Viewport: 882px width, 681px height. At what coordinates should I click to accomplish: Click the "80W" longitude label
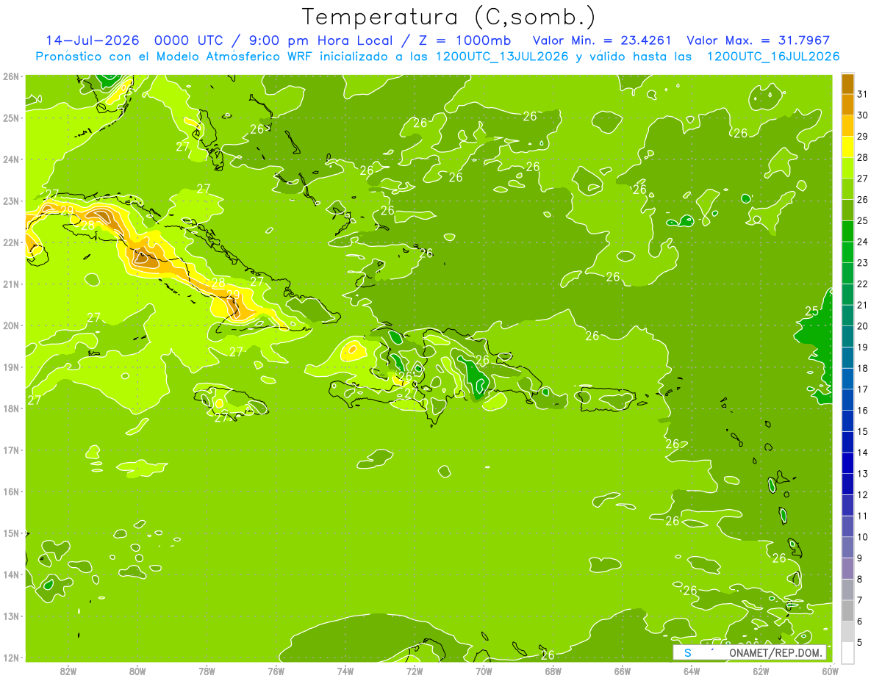point(137,671)
